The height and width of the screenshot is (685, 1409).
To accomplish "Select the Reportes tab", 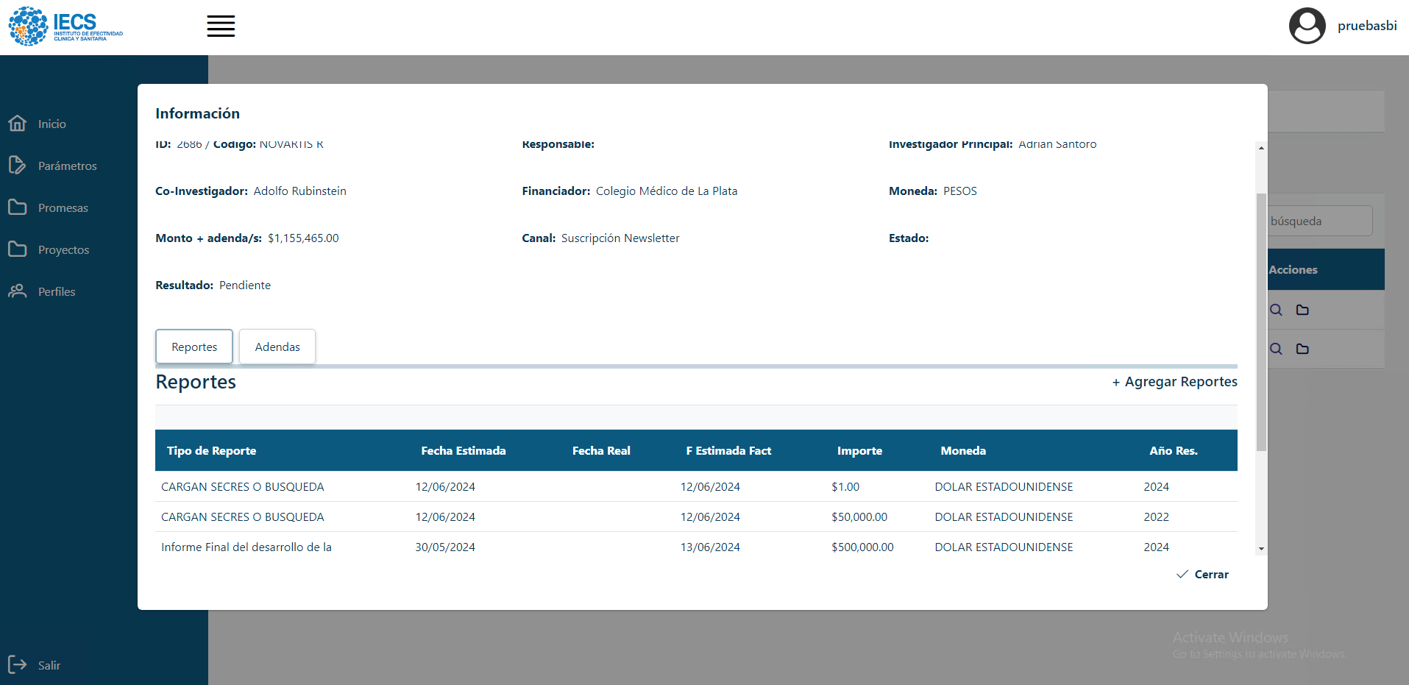I will pyautogui.click(x=194, y=347).
